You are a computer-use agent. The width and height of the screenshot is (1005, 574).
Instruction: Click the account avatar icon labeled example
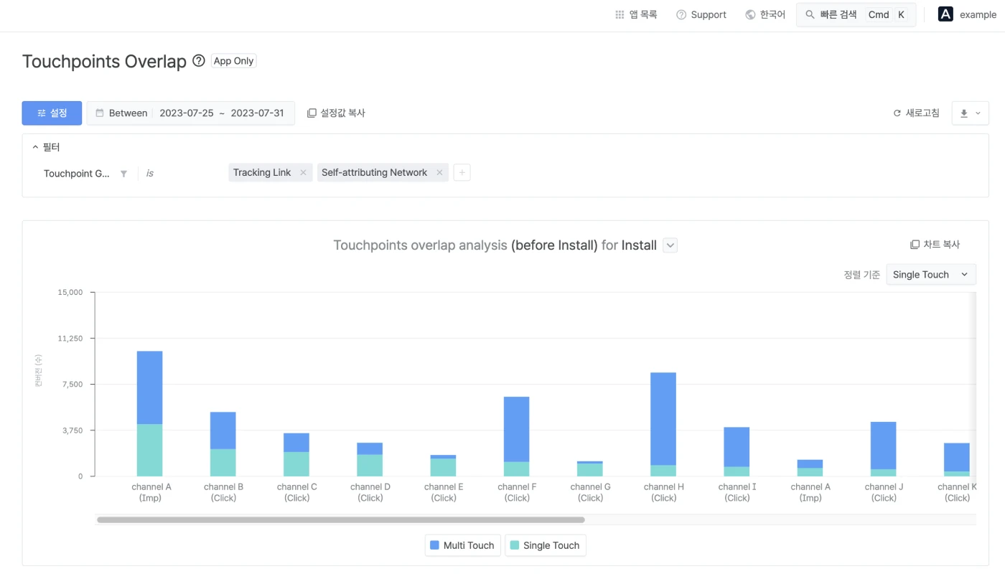pos(945,14)
